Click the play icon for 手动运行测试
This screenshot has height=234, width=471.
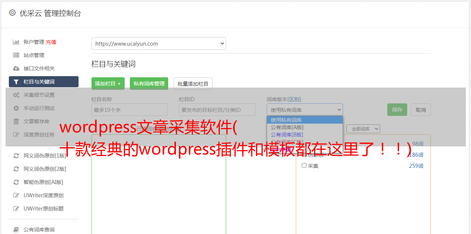point(16,108)
